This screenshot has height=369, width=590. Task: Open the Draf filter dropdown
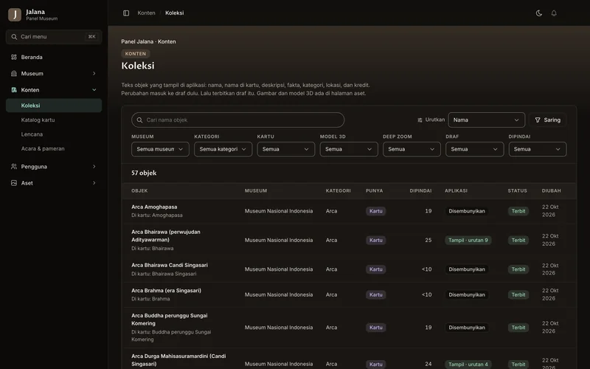474,149
